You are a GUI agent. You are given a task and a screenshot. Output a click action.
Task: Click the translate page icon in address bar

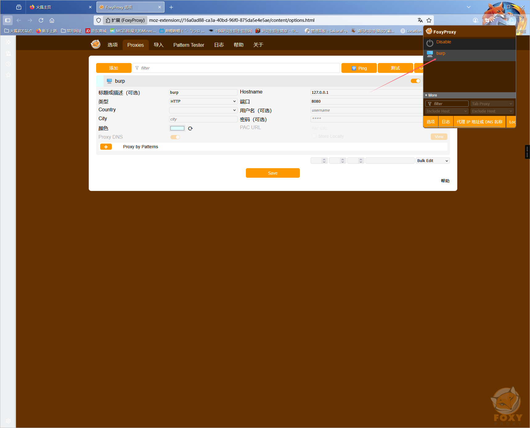click(x=420, y=20)
